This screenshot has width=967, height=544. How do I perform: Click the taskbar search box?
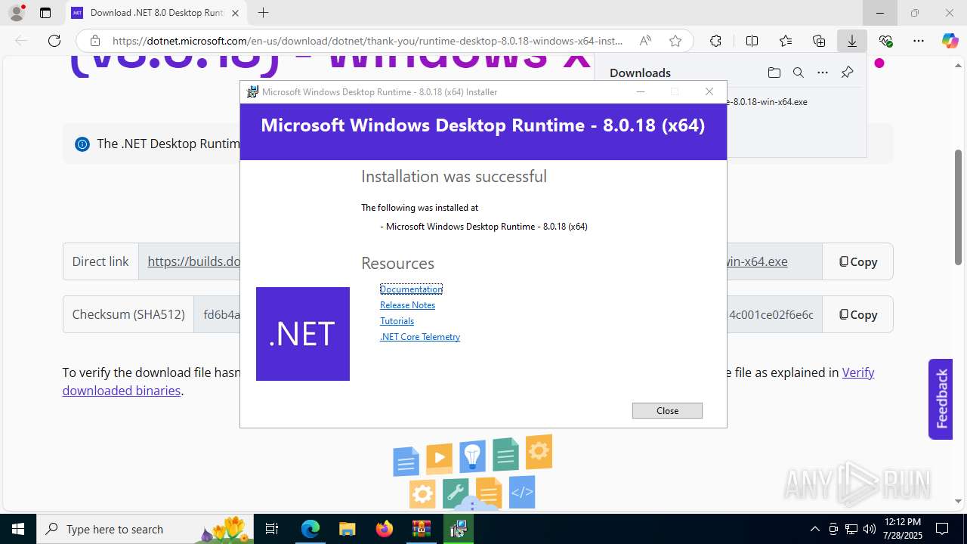coord(146,529)
